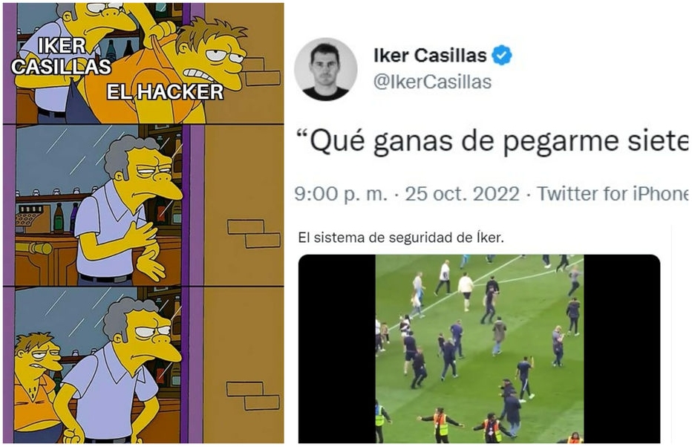Open the round profile avatar photo
This screenshot has width=692, height=447.
pyautogui.click(x=326, y=69)
